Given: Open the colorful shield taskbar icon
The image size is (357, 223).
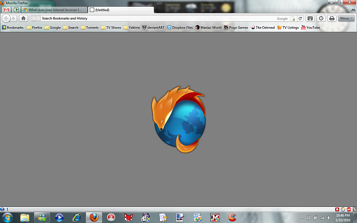Looking at the screenshot, I should point(198,218).
